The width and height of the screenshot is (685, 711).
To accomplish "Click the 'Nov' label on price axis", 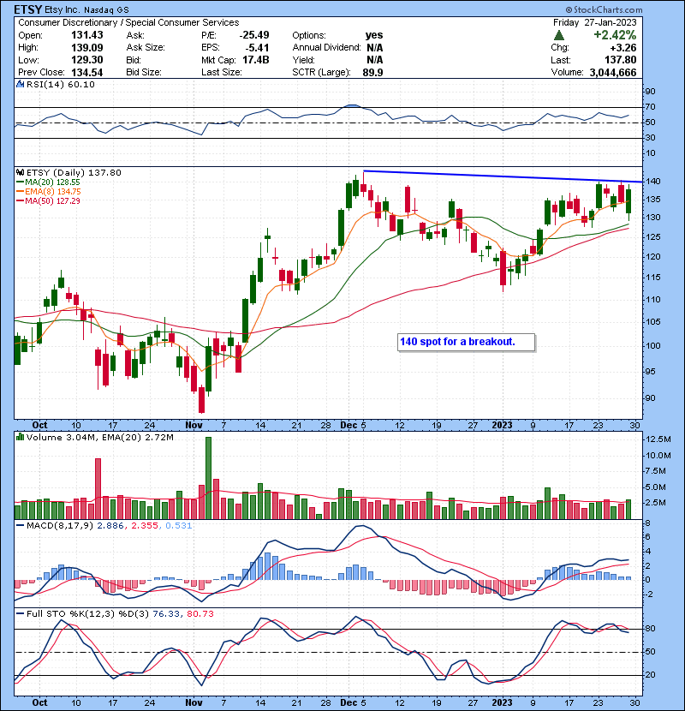I will [194, 425].
